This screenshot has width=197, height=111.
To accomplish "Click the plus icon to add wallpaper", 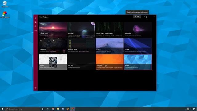I will pyautogui.click(x=36, y=22).
